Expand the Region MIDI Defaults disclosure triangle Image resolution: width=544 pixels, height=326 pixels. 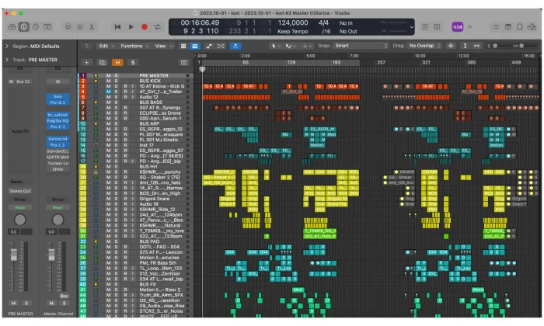[x=6, y=47]
